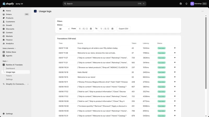Expand the Sales channels section

9,48
